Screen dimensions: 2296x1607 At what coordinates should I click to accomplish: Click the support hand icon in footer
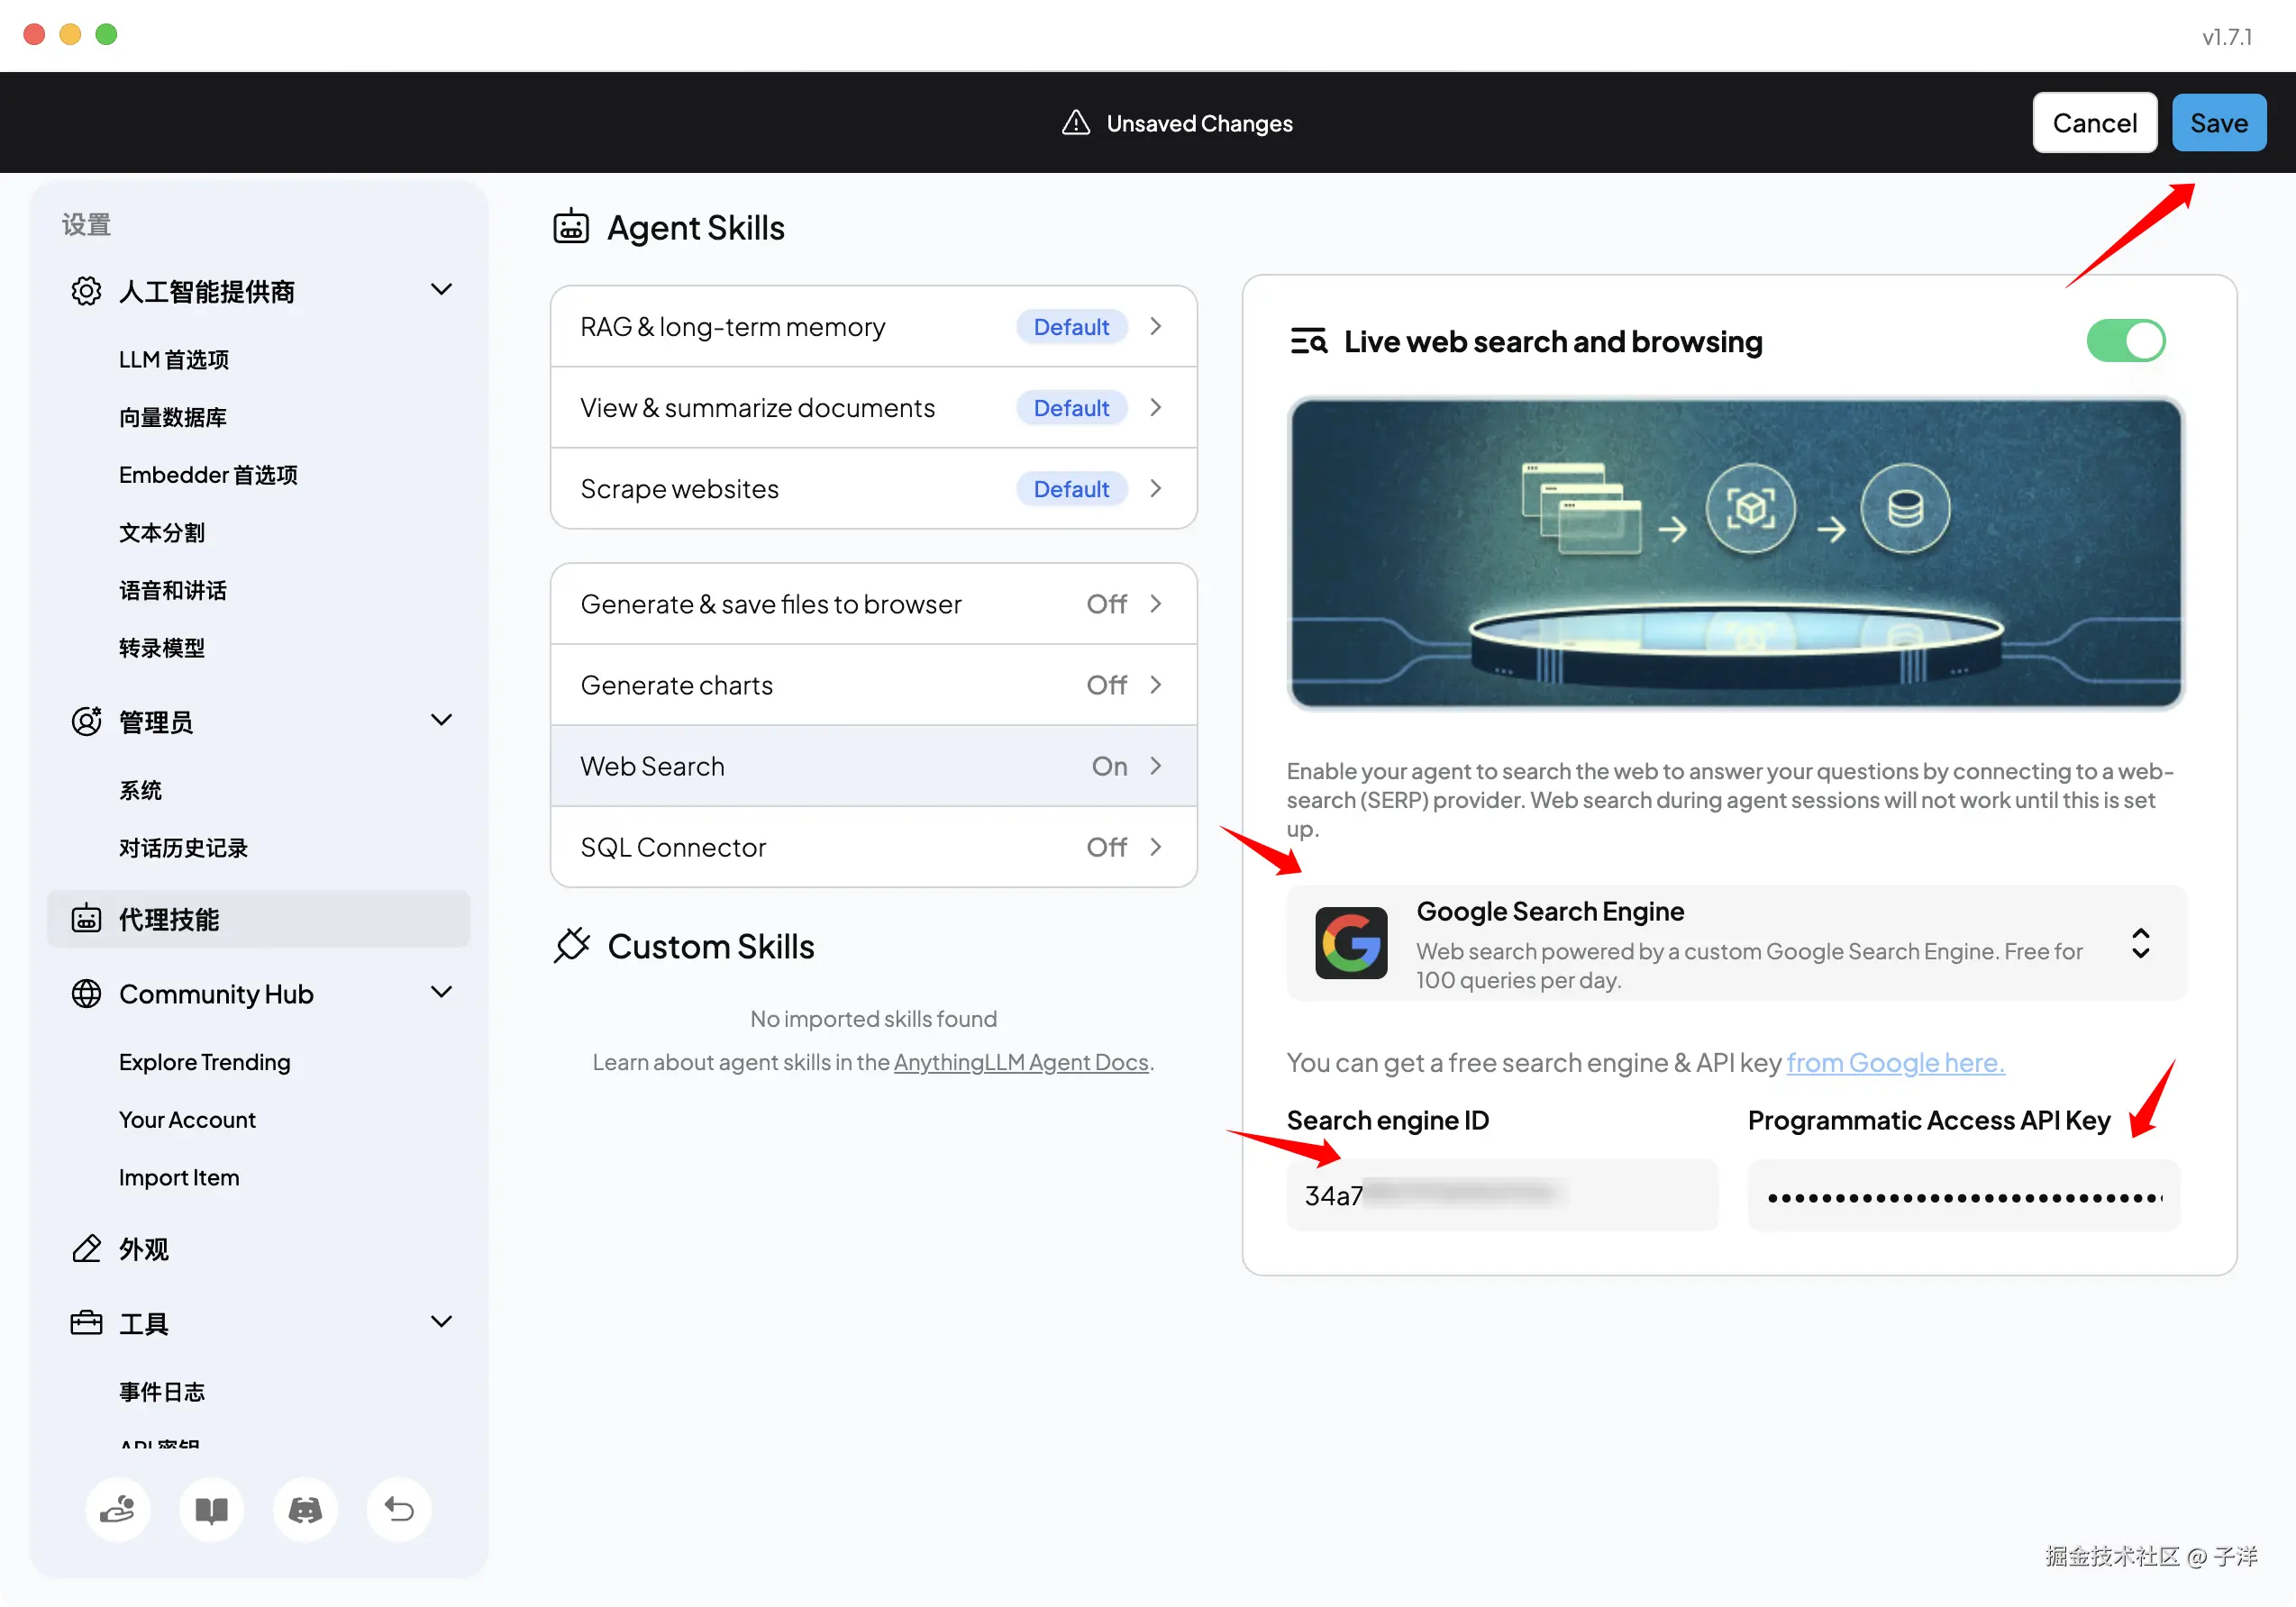click(x=117, y=1509)
